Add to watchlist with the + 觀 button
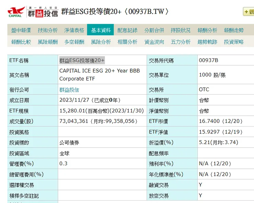This screenshot has height=203, width=254. coord(249,12)
